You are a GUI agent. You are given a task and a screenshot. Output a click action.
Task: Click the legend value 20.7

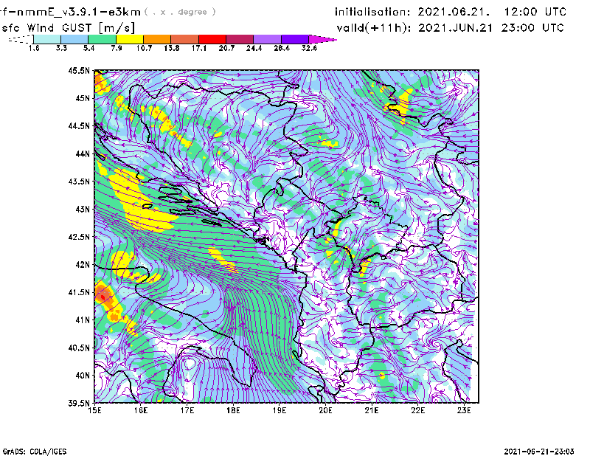click(x=226, y=48)
